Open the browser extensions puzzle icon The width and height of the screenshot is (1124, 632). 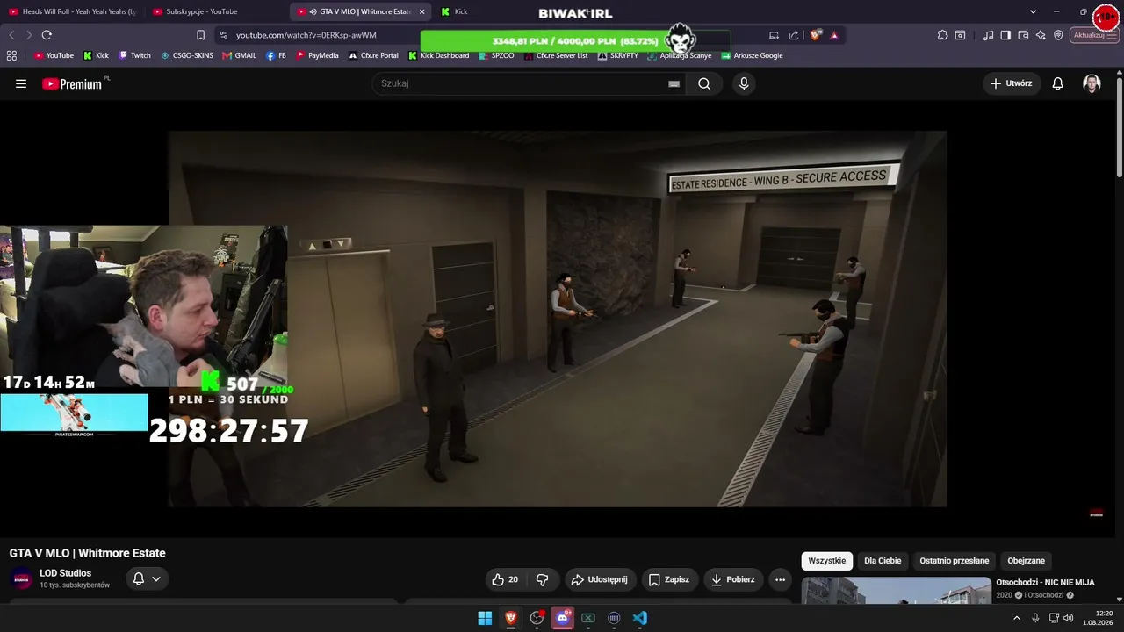tap(942, 35)
